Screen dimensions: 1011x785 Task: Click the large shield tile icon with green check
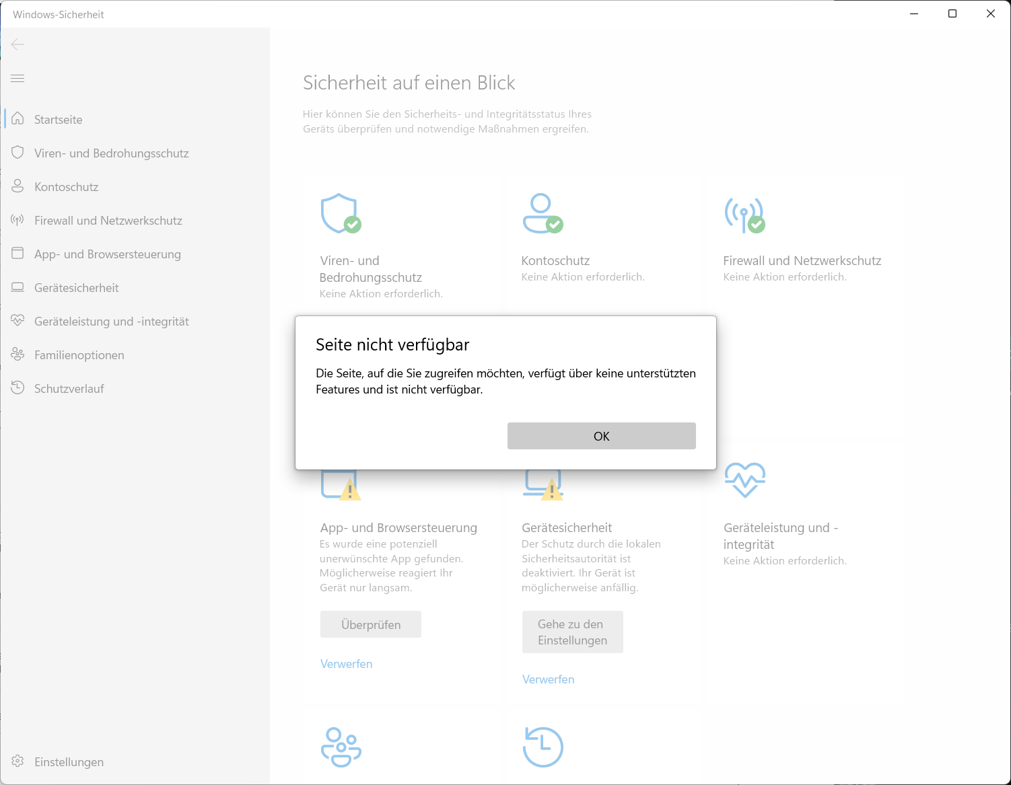341,214
